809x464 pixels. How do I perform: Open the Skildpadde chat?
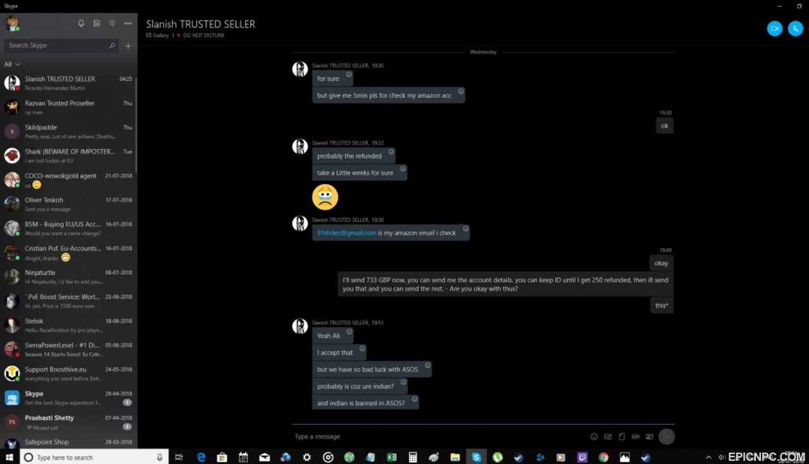(x=68, y=131)
